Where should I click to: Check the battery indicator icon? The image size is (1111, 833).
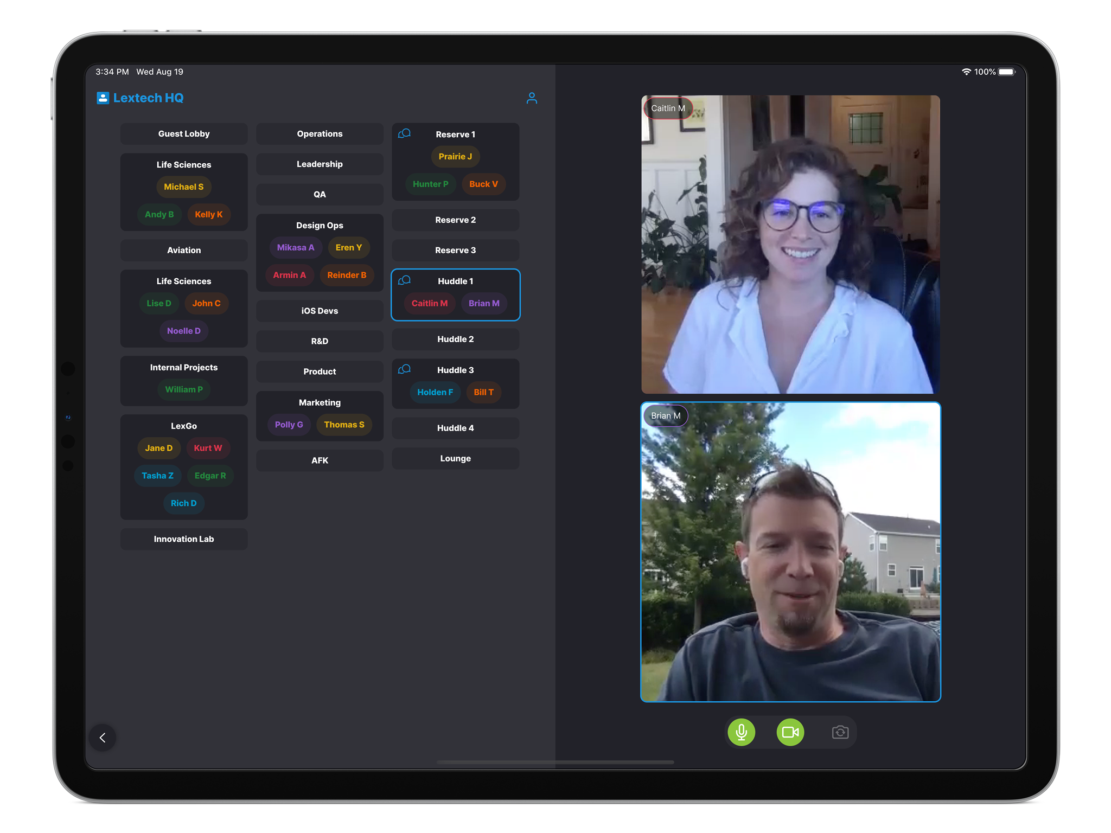(x=1007, y=72)
